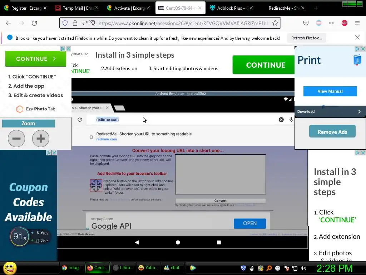
Task: Open the Pocket save icon
Action: pos(306,23)
